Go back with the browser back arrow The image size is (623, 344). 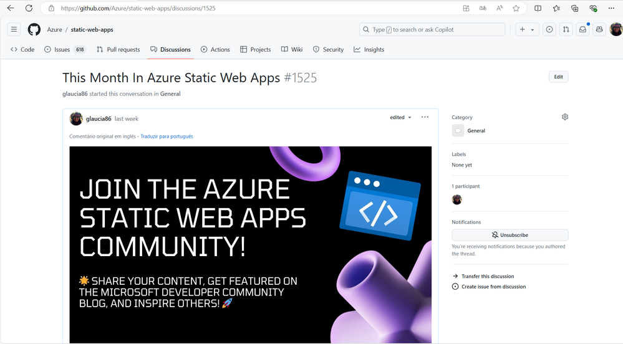coord(11,8)
